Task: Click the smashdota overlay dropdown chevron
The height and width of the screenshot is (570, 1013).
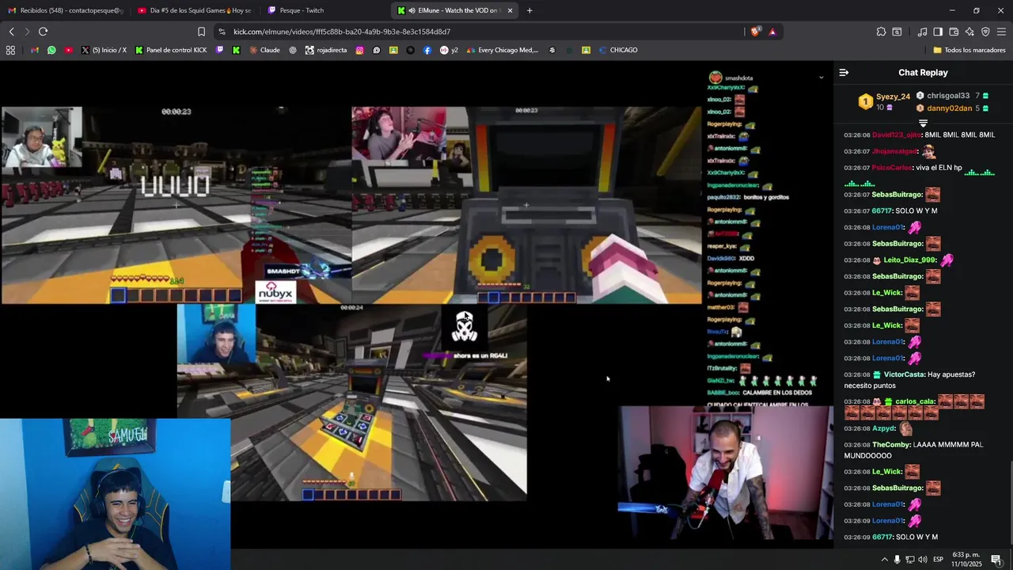Action: [821, 78]
